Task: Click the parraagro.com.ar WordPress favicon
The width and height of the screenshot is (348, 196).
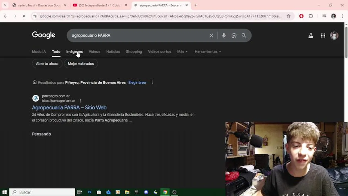Action: [36, 98]
